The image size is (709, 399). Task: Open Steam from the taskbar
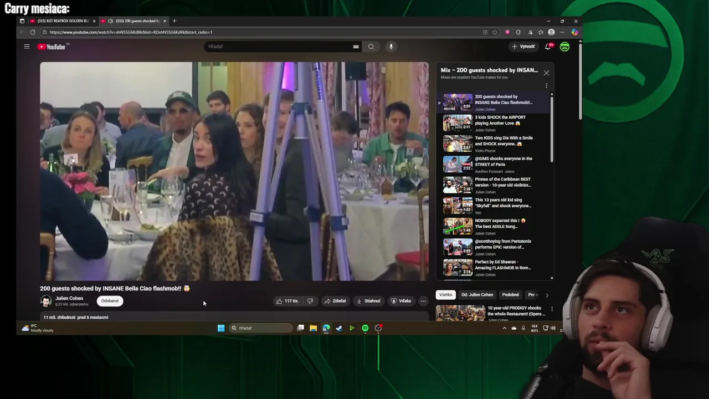339,328
